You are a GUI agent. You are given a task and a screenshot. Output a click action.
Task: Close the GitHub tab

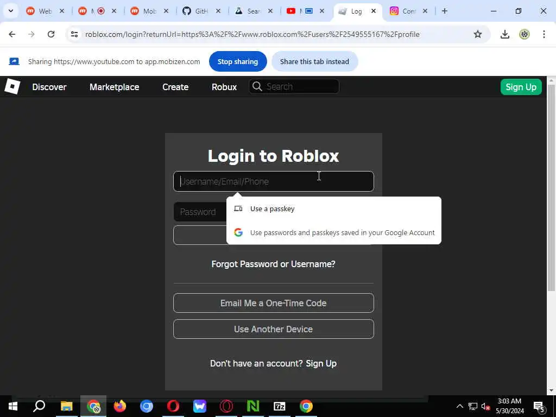pos(218,11)
